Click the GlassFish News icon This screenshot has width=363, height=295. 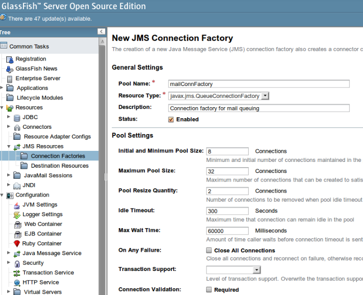point(10,69)
